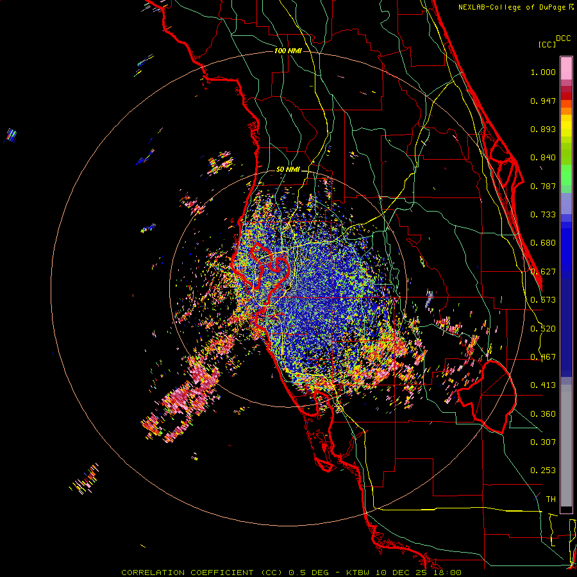Screen dimensions: 577x577
Task: Pick the red color bar segment near 0.947
Action: [x=566, y=96]
